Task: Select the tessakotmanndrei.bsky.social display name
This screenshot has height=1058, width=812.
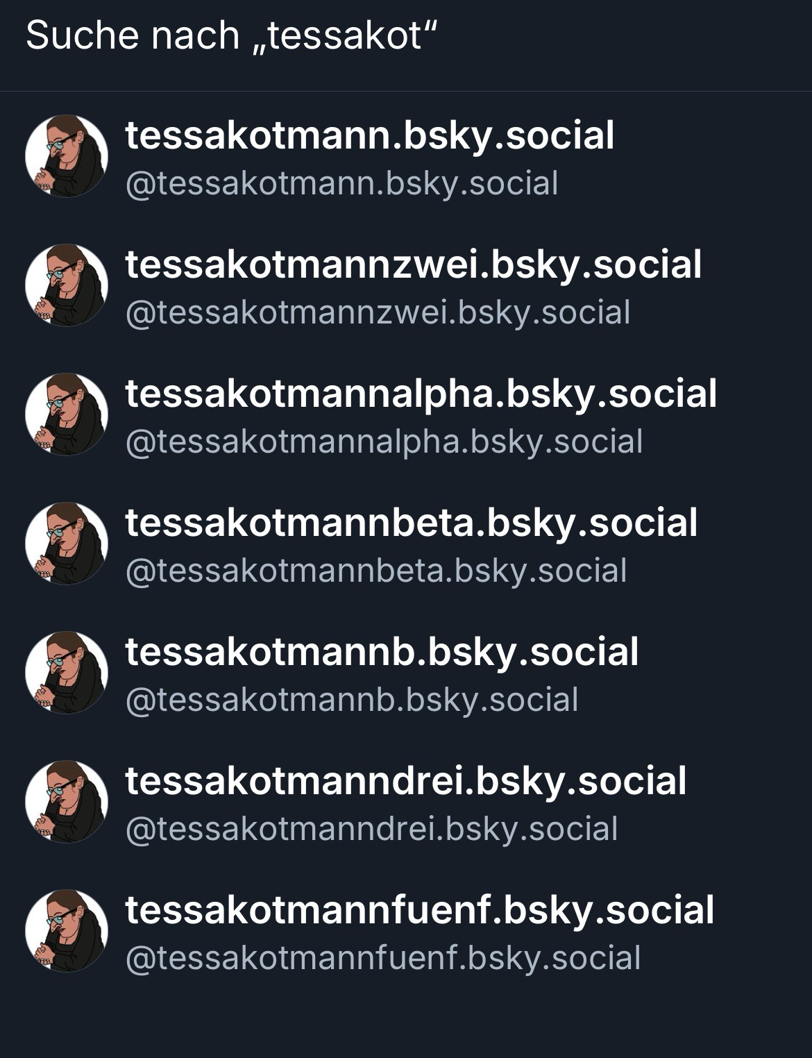Action: [x=405, y=782]
